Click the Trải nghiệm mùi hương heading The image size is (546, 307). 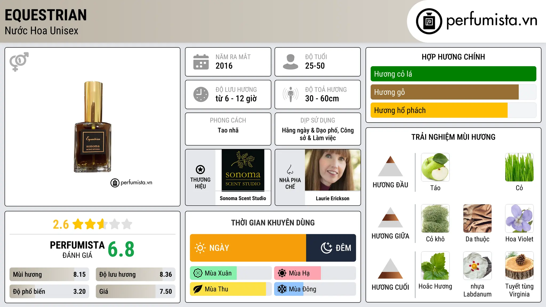coord(453,137)
